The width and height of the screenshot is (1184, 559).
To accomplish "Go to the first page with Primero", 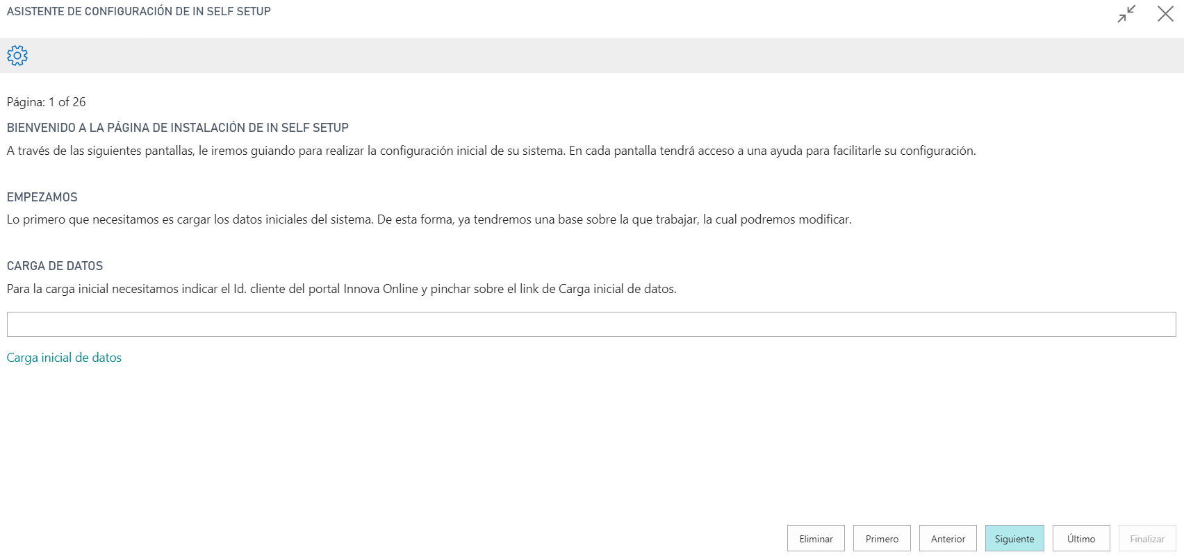I will click(882, 539).
